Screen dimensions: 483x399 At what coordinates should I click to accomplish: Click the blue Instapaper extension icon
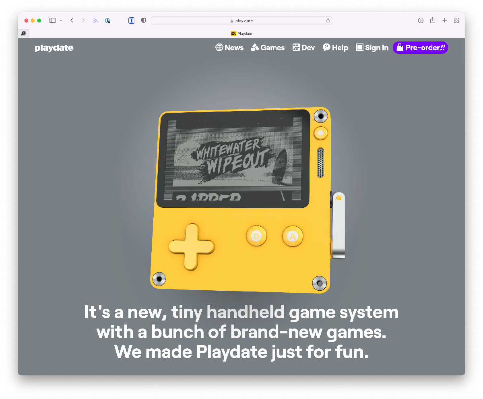click(131, 21)
